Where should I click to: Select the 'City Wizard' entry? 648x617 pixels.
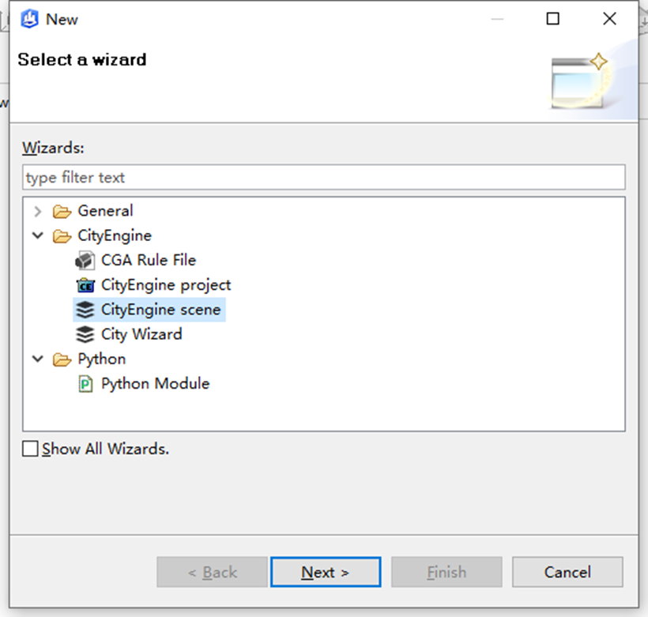point(141,334)
